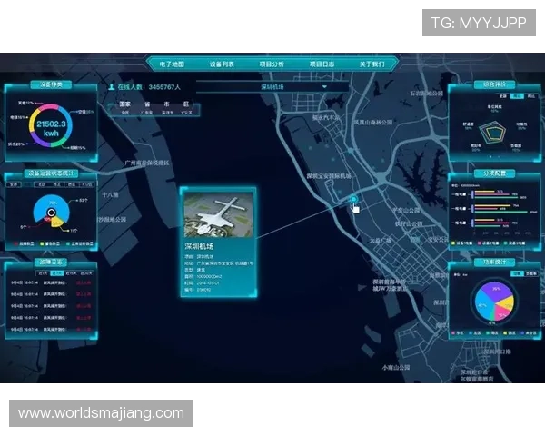Select the 市 region filter
Image resolution: width=545 pixels, height=436 pixels.
[x=166, y=104]
